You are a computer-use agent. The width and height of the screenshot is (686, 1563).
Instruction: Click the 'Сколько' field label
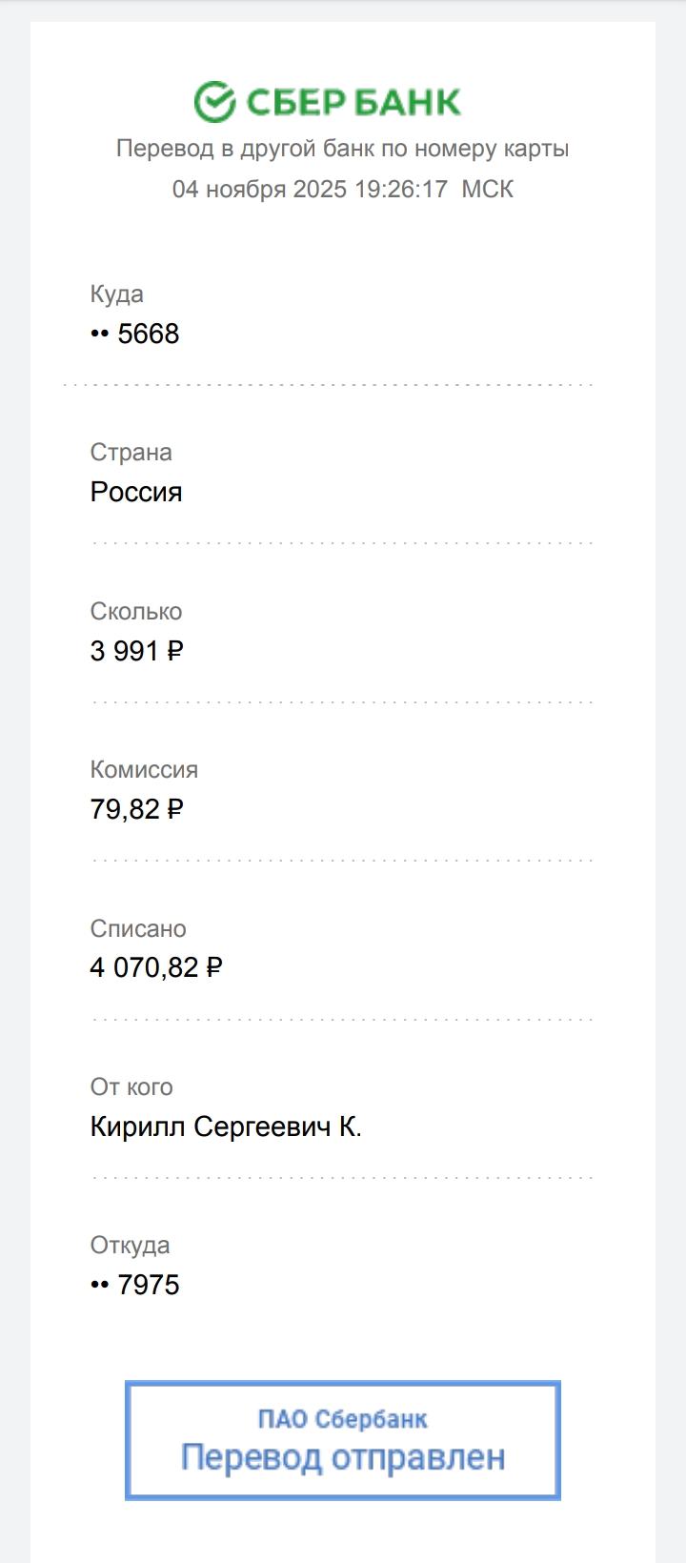135,611
